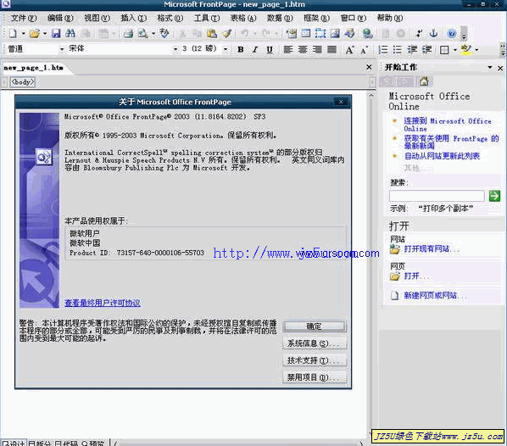Open the 格式(O) menu
The height and width of the screenshot is (446, 507).
coord(170,18)
